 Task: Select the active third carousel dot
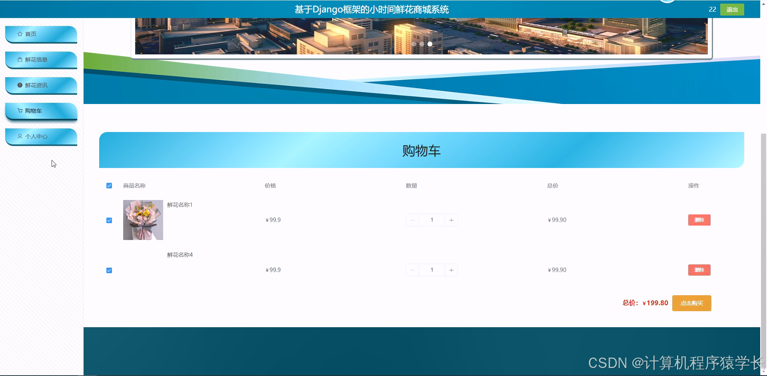click(430, 44)
